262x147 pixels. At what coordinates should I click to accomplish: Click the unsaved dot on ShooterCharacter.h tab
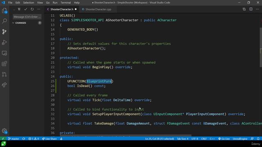[76, 9]
